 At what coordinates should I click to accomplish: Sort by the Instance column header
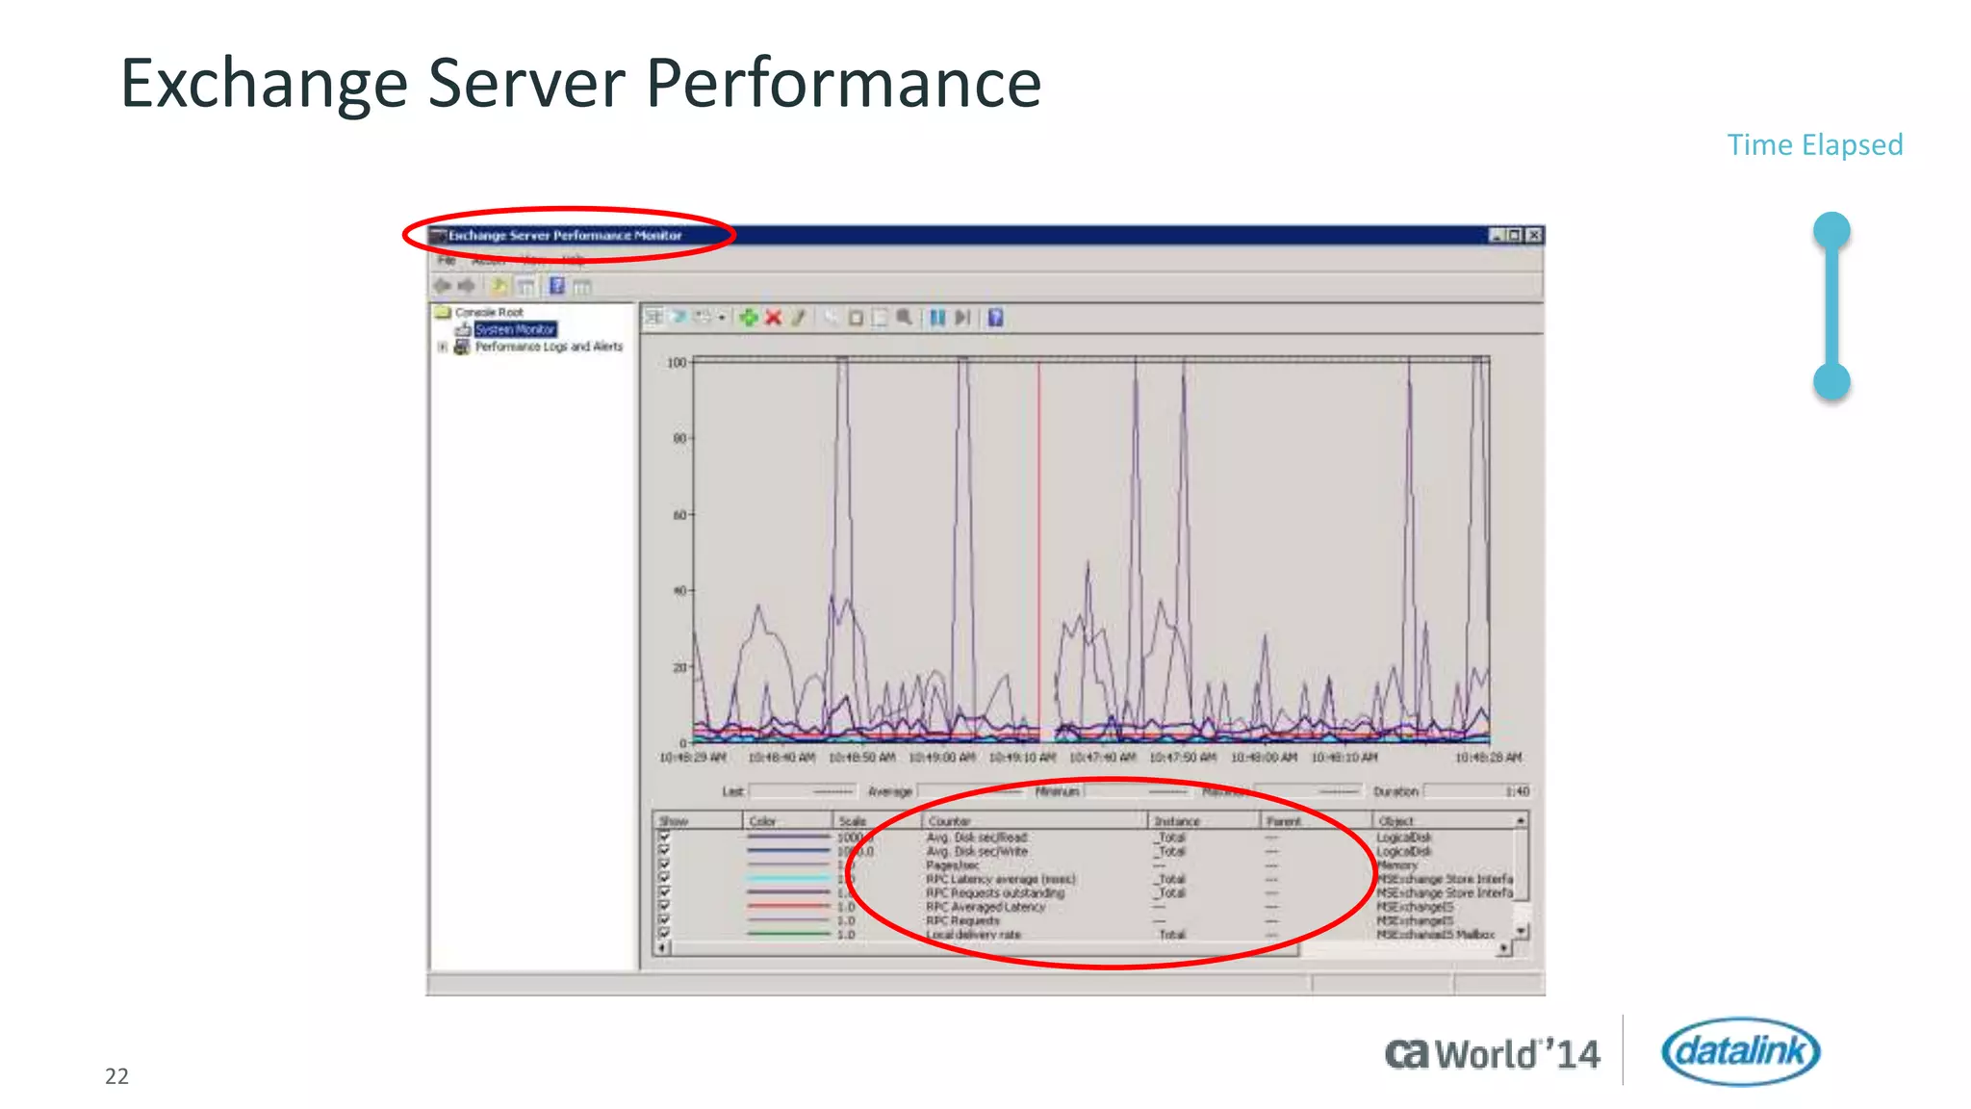[x=1204, y=821]
